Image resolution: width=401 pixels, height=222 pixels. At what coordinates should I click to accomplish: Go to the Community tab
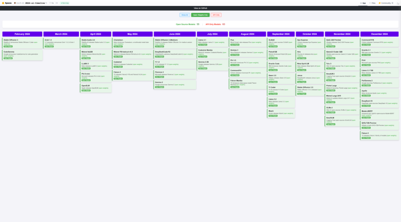(386, 3)
